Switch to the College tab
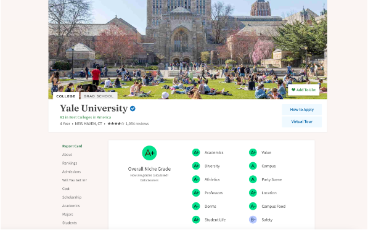This screenshot has height=230, width=368. pos(66,96)
